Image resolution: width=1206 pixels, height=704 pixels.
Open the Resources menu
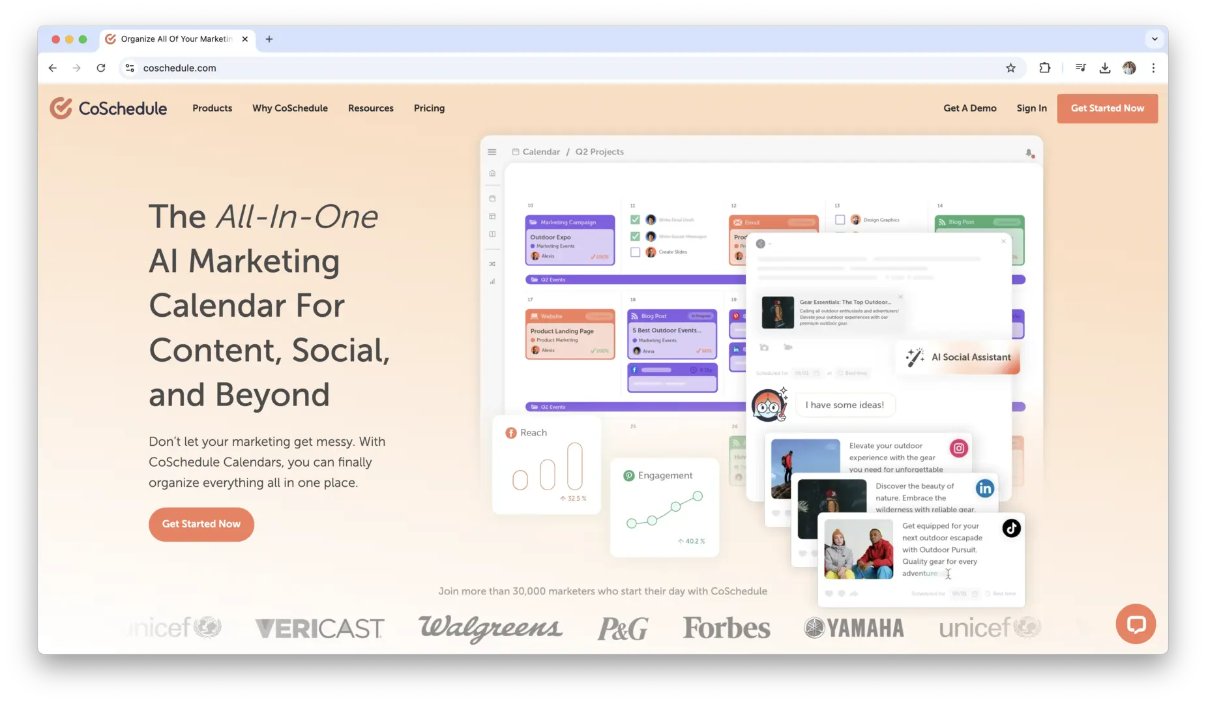point(371,108)
